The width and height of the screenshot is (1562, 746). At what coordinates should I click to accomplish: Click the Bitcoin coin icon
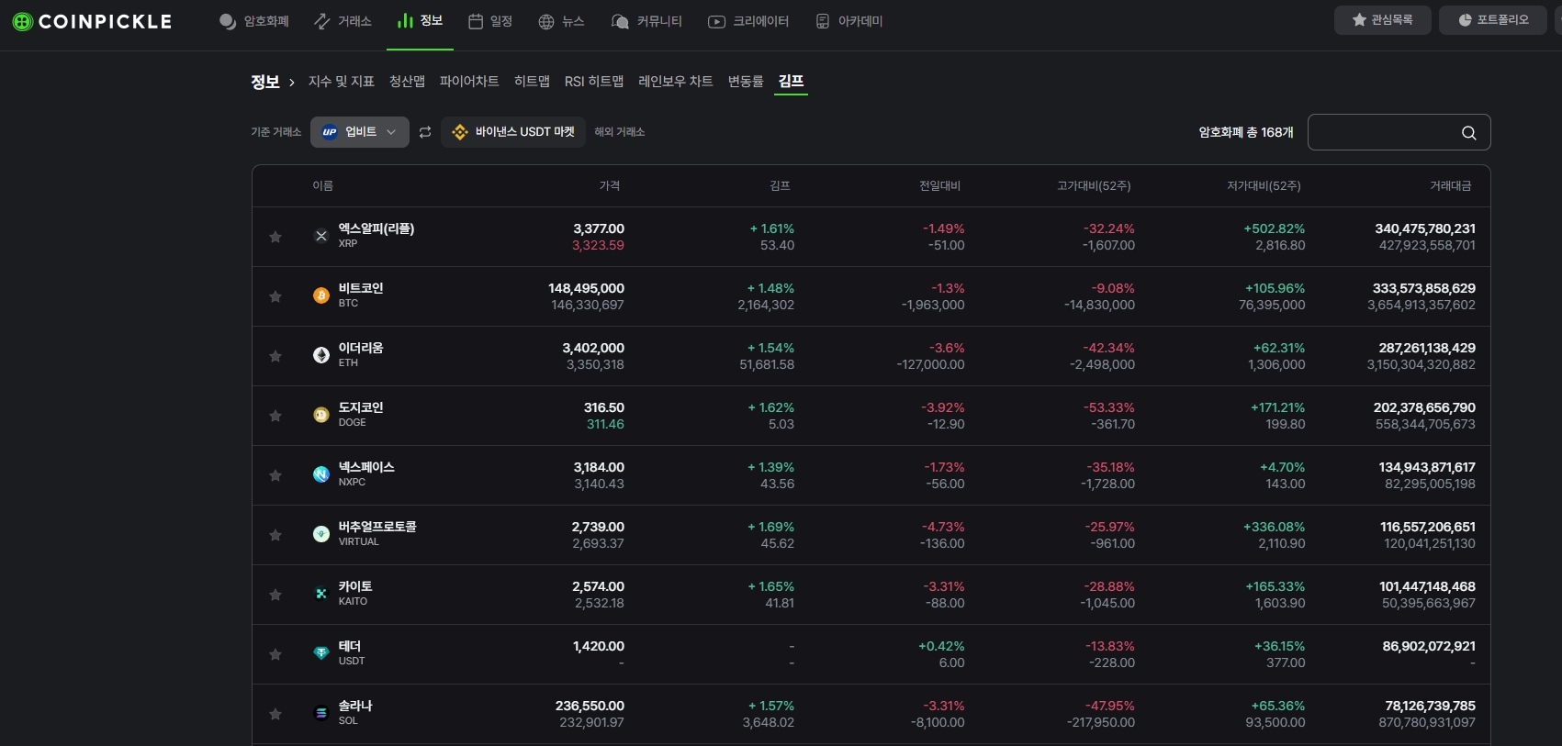[321, 295]
